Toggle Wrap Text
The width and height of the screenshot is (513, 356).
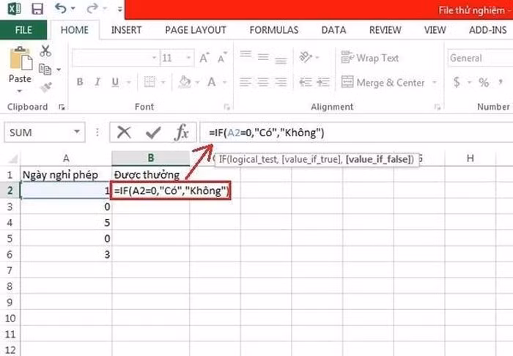(x=370, y=58)
